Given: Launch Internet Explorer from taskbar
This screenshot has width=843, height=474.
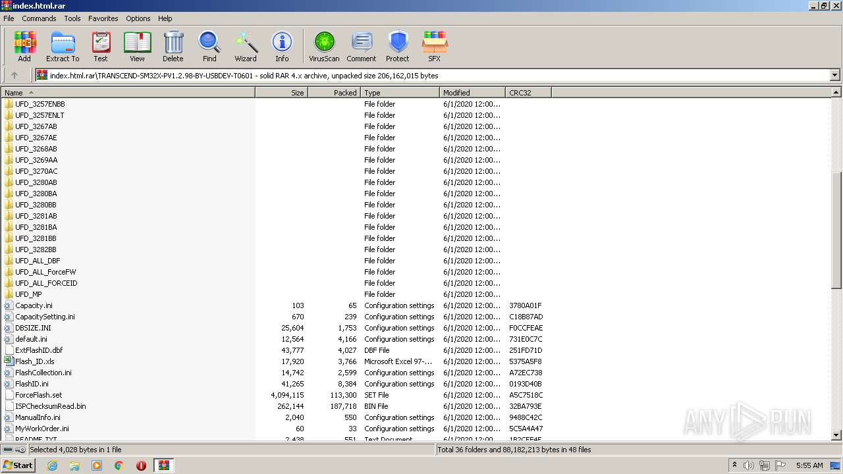Looking at the screenshot, I should pos(52,465).
